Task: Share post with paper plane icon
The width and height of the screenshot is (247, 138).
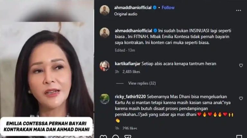Action: click(128, 136)
